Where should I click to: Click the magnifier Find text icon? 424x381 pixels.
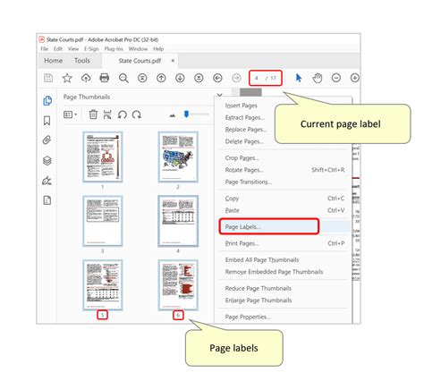(123, 78)
